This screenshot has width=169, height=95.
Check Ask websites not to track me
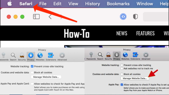pos(122,68)
